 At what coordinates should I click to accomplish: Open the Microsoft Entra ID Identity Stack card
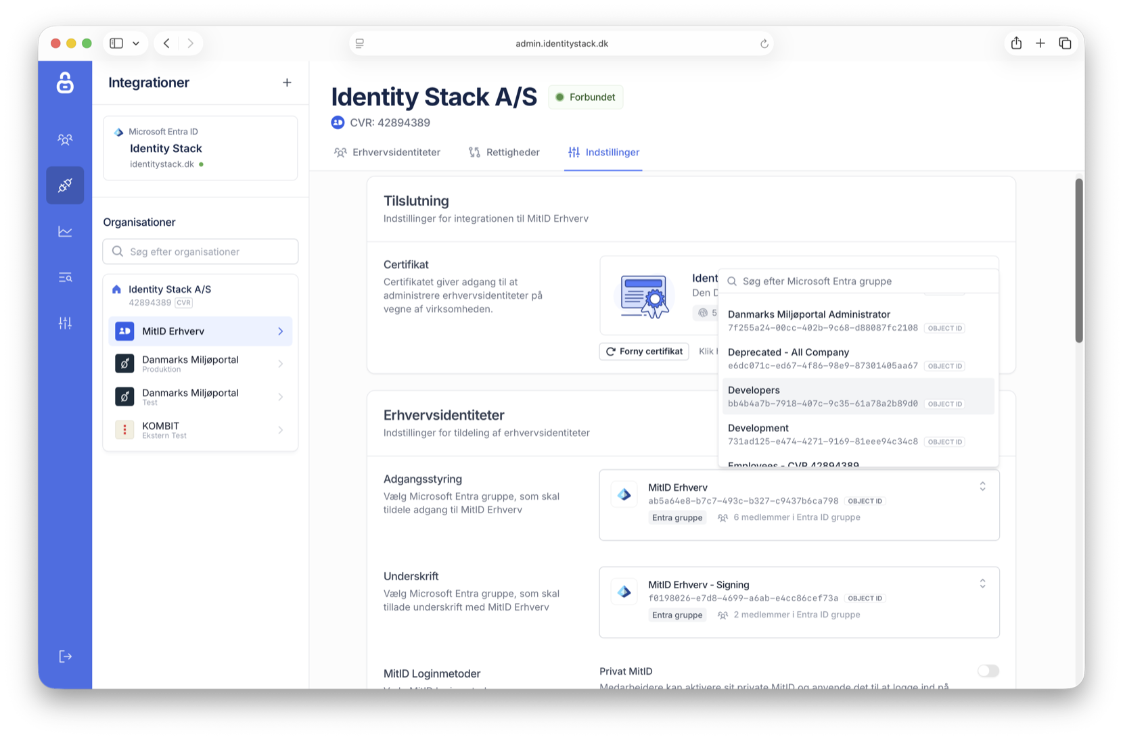pos(200,148)
